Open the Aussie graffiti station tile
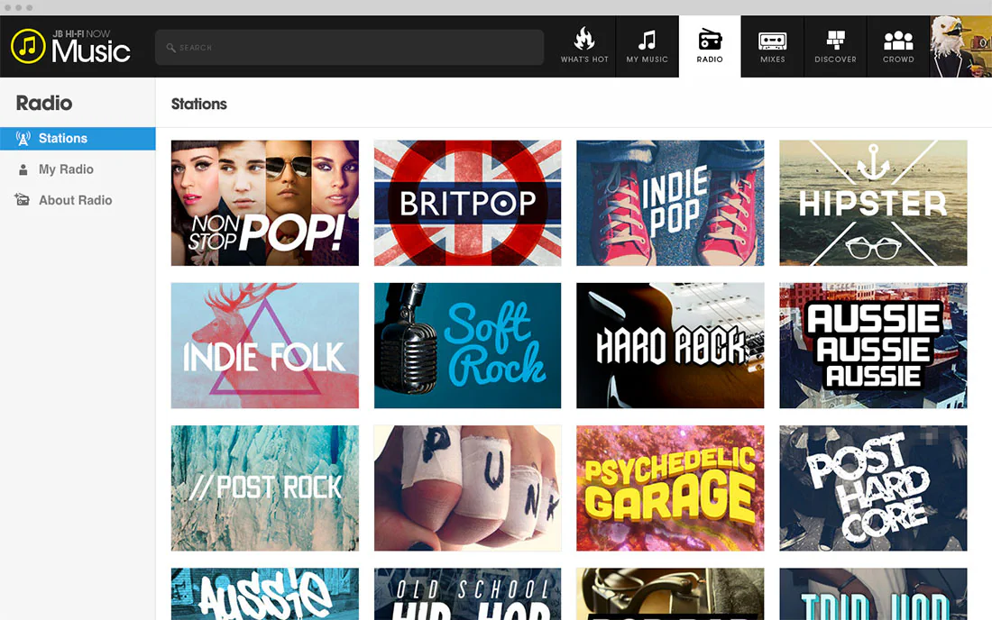The width and height of the screenshot is (992, 620). pos(265,594)
